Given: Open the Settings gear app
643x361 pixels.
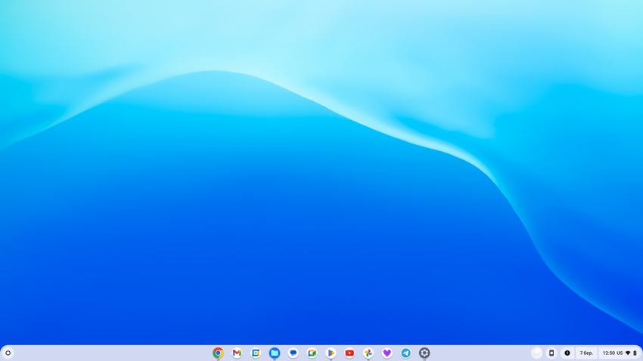Looking at the screenshot, I should pos(424,353).
